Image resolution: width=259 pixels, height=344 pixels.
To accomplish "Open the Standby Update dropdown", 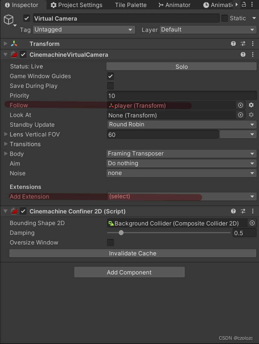I will point(181,124).
